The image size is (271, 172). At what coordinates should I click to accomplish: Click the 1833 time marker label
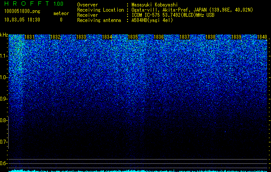point(81,37)
